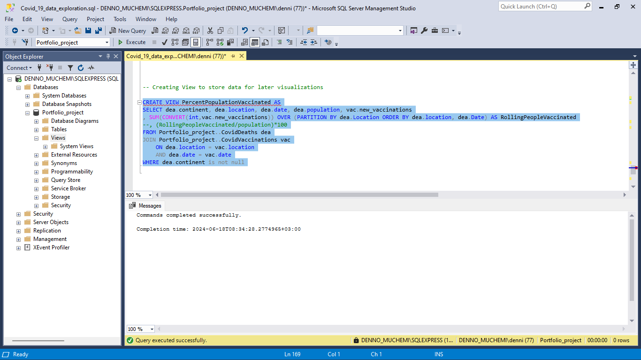Select the XEvent Profiler node
Image resolution: width=641 pixels, height=360 pixels.
pos(51,247)
